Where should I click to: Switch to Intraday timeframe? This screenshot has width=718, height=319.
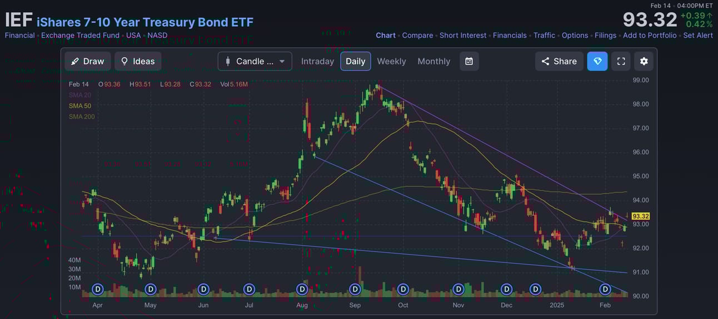[x=317, y=61]
